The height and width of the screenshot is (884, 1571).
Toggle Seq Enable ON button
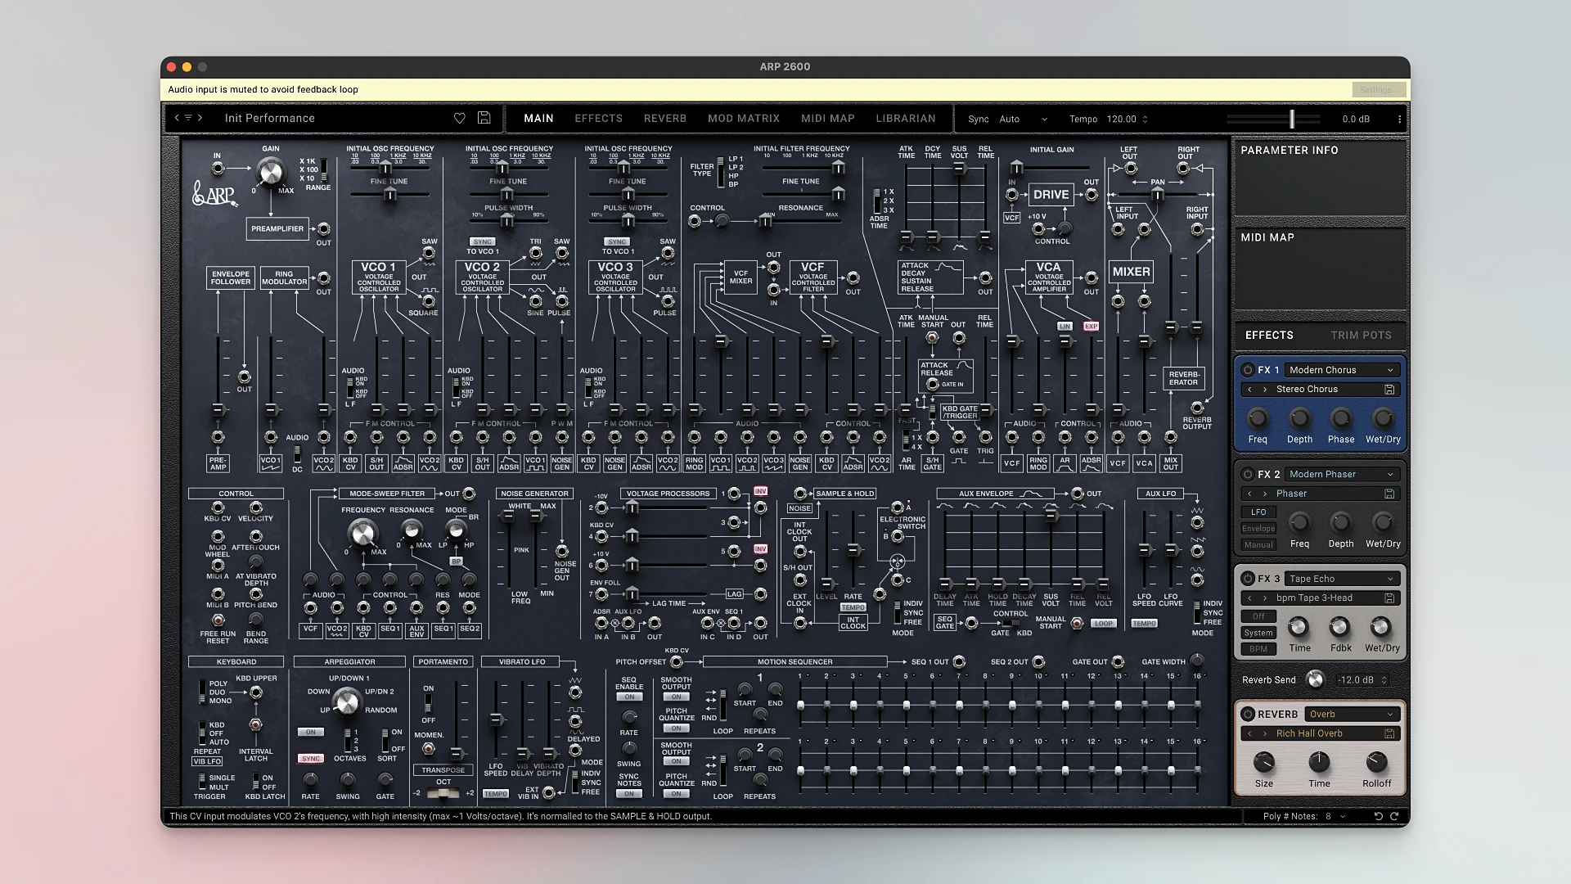(x=628, y=697)
